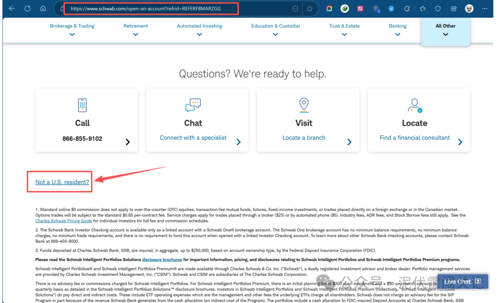Expand chevron under Education & Custodial

pos(275,34)
